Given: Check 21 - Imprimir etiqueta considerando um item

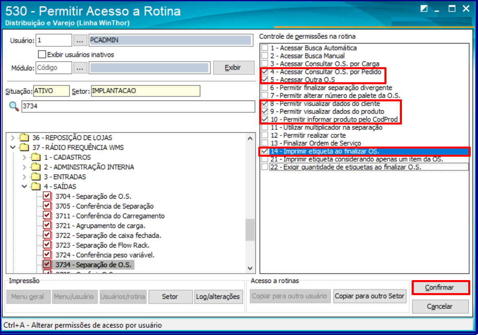Looking at the screenshot, I should (265, 159).
